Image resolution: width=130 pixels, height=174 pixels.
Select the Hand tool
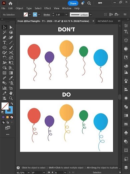pyautogui.click(x=11, y=93)
